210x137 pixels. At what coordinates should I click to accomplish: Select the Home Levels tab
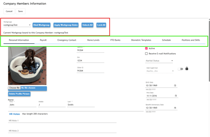point(93,40)
